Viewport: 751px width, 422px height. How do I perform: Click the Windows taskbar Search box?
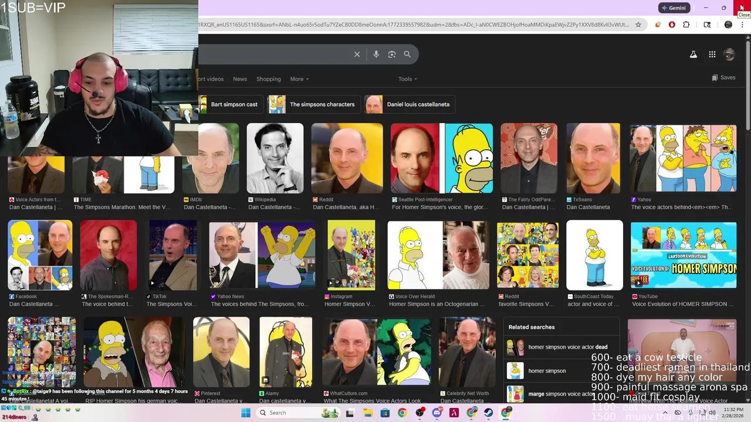pos(297,413)
